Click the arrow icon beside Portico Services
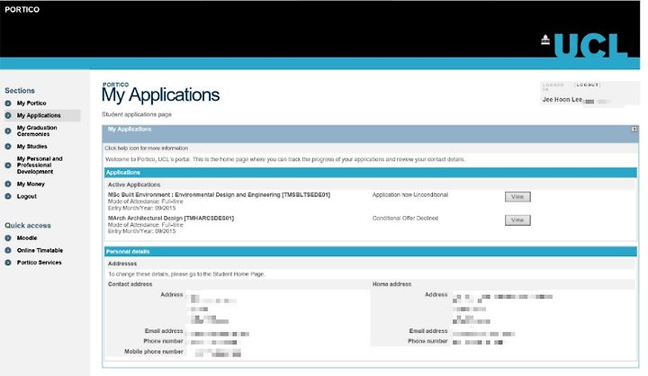This screenshot has height=376, width=648. point(8,263)
